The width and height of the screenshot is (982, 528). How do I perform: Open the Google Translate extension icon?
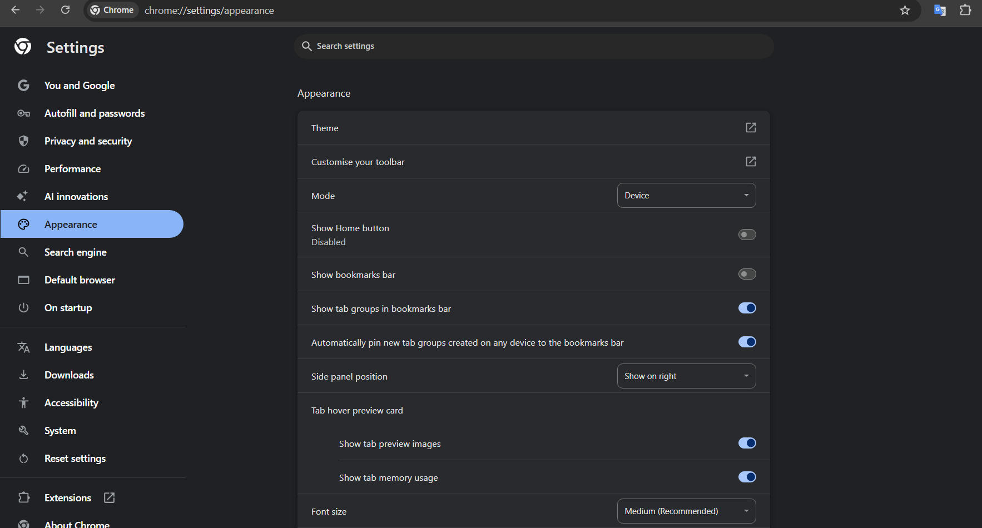[x=940, y=10]
